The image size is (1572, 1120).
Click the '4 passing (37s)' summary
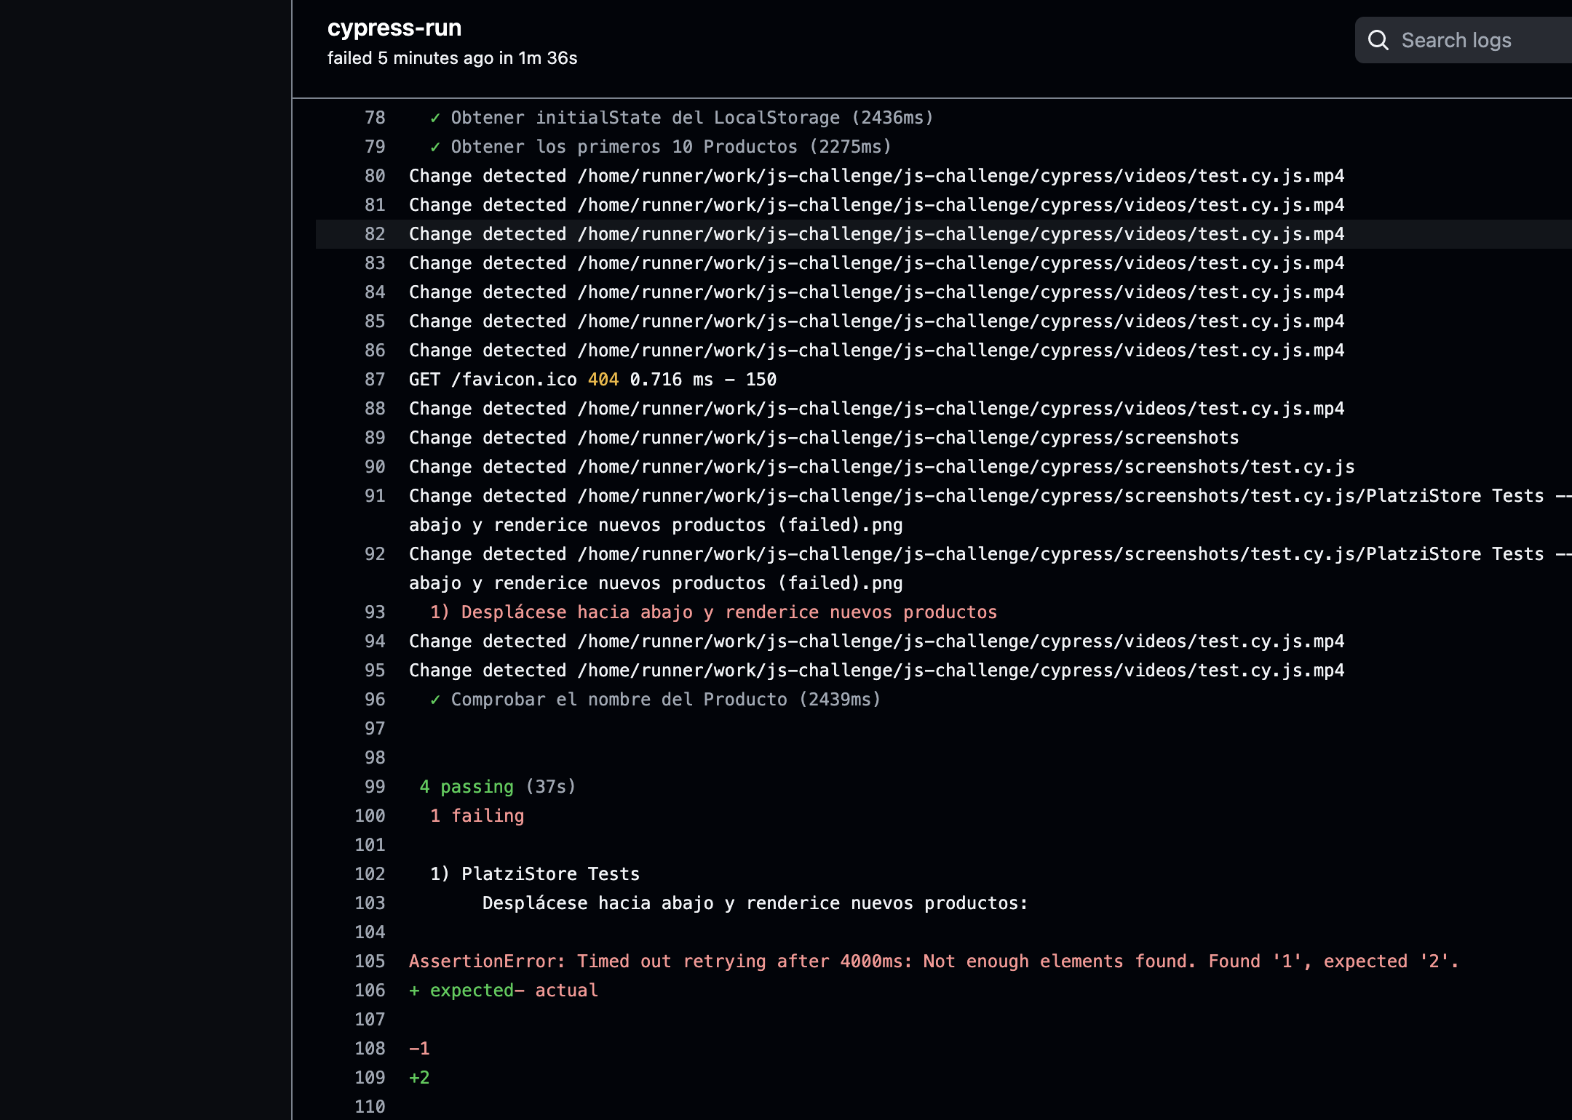[498, 787]
